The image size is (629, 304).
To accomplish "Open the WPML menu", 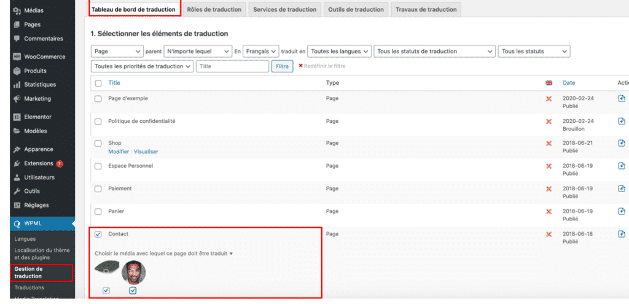I will click(42, 224).
